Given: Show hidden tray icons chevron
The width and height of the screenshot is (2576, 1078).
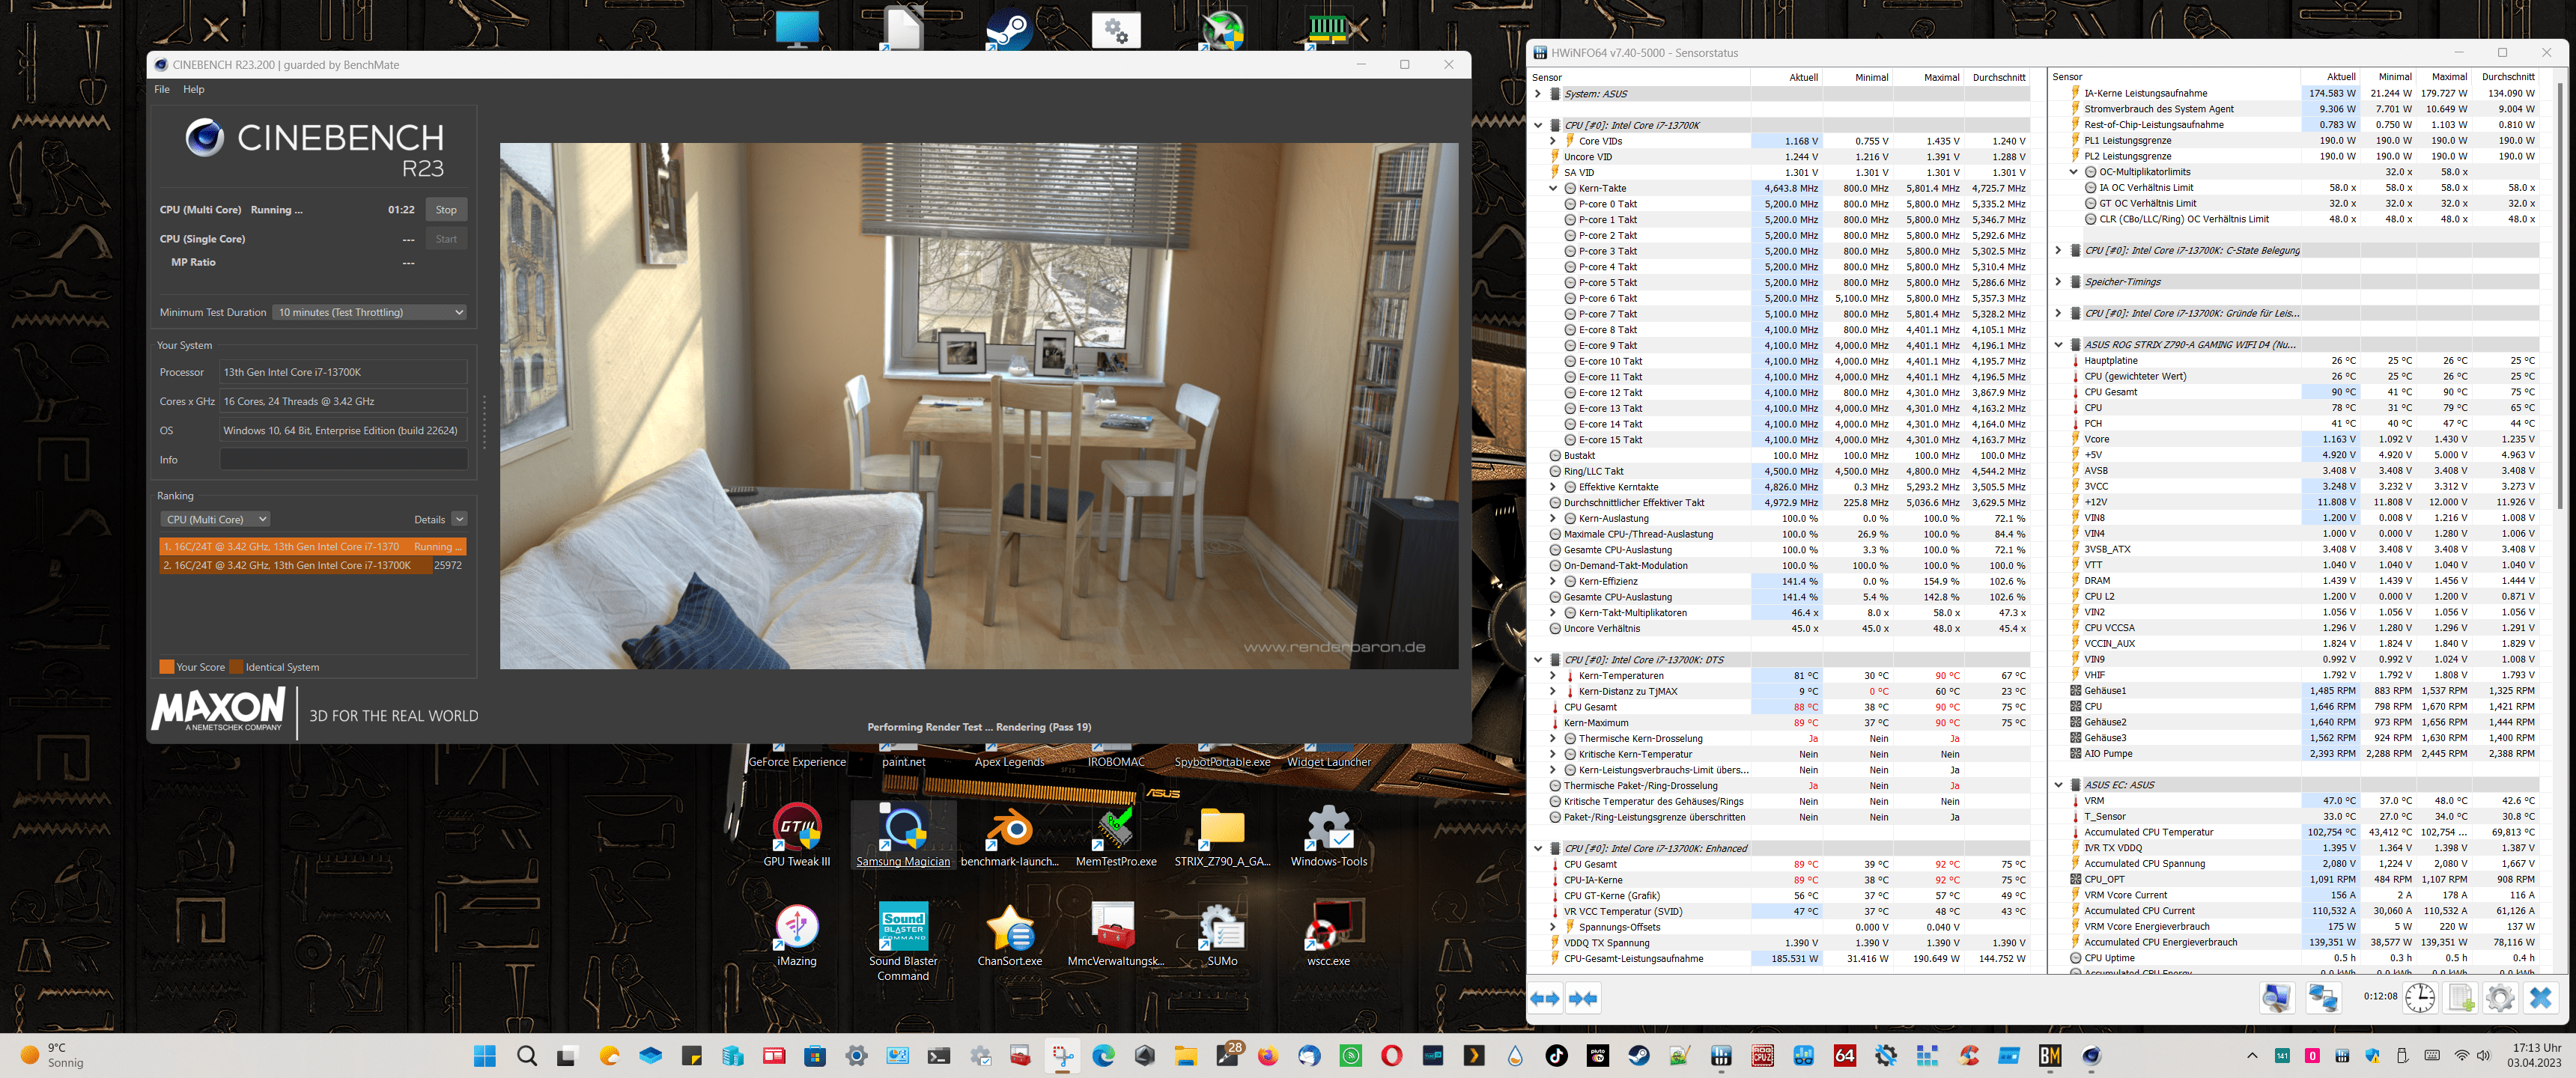Looking at the screenshot, I should 2251,1055.
